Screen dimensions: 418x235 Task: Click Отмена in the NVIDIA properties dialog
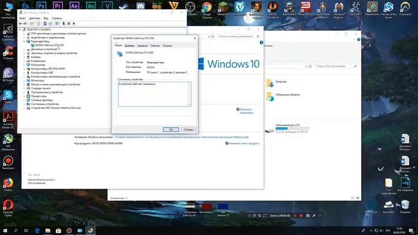click(x=188, y=129)
